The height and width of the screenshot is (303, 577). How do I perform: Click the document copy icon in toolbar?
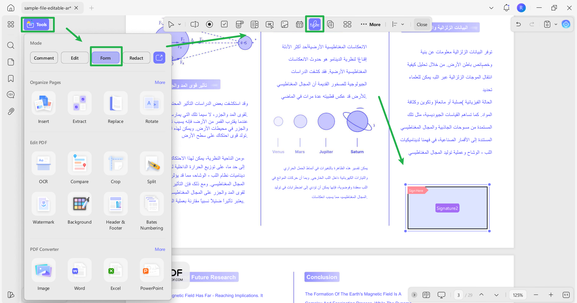tap(331, 24)
